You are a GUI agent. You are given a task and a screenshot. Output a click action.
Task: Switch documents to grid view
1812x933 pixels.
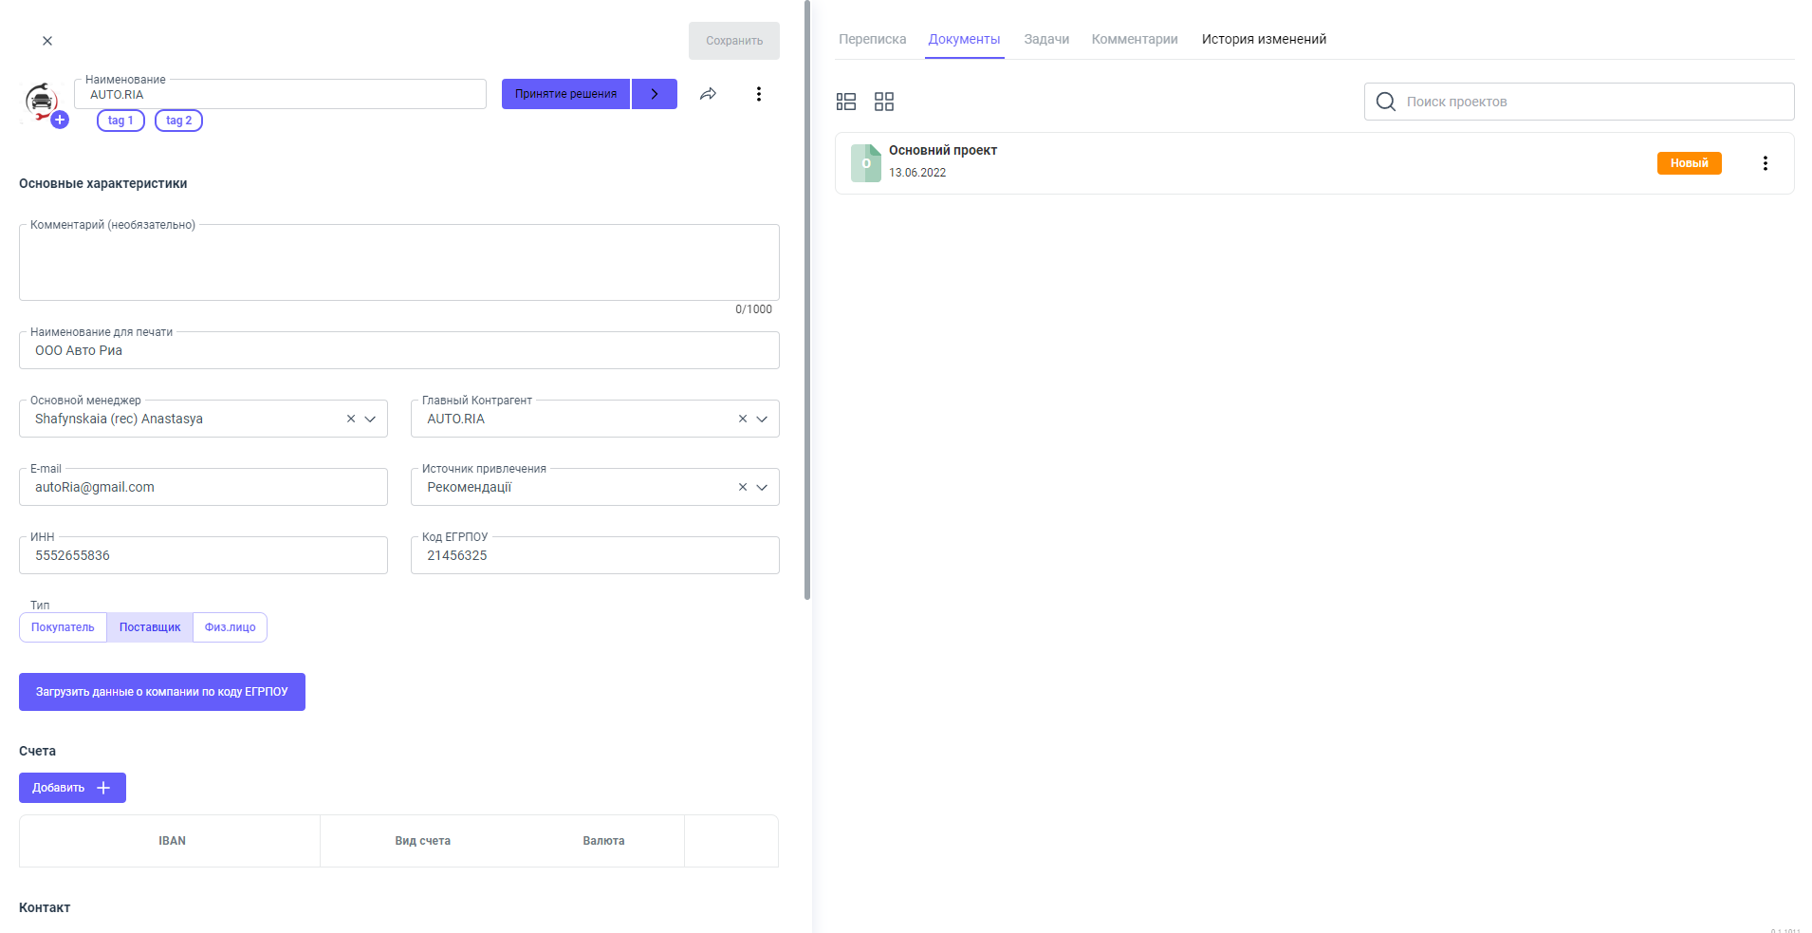[884, 102]
